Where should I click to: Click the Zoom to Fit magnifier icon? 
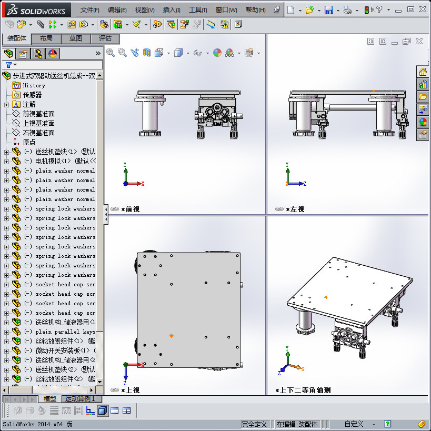tap(111, 53)
